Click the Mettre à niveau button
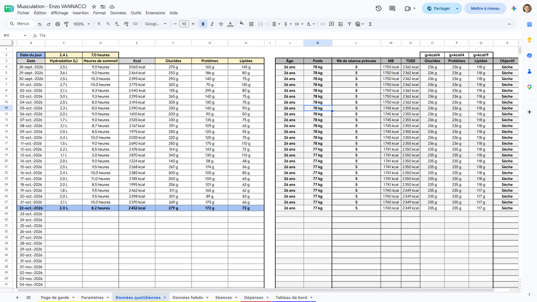This screenshot has width=537, height=302. click(x=485, y=9)
